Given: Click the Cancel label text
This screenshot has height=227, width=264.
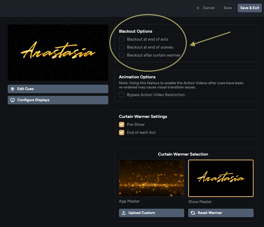Looking at the screenshot, I should (209, 8).
